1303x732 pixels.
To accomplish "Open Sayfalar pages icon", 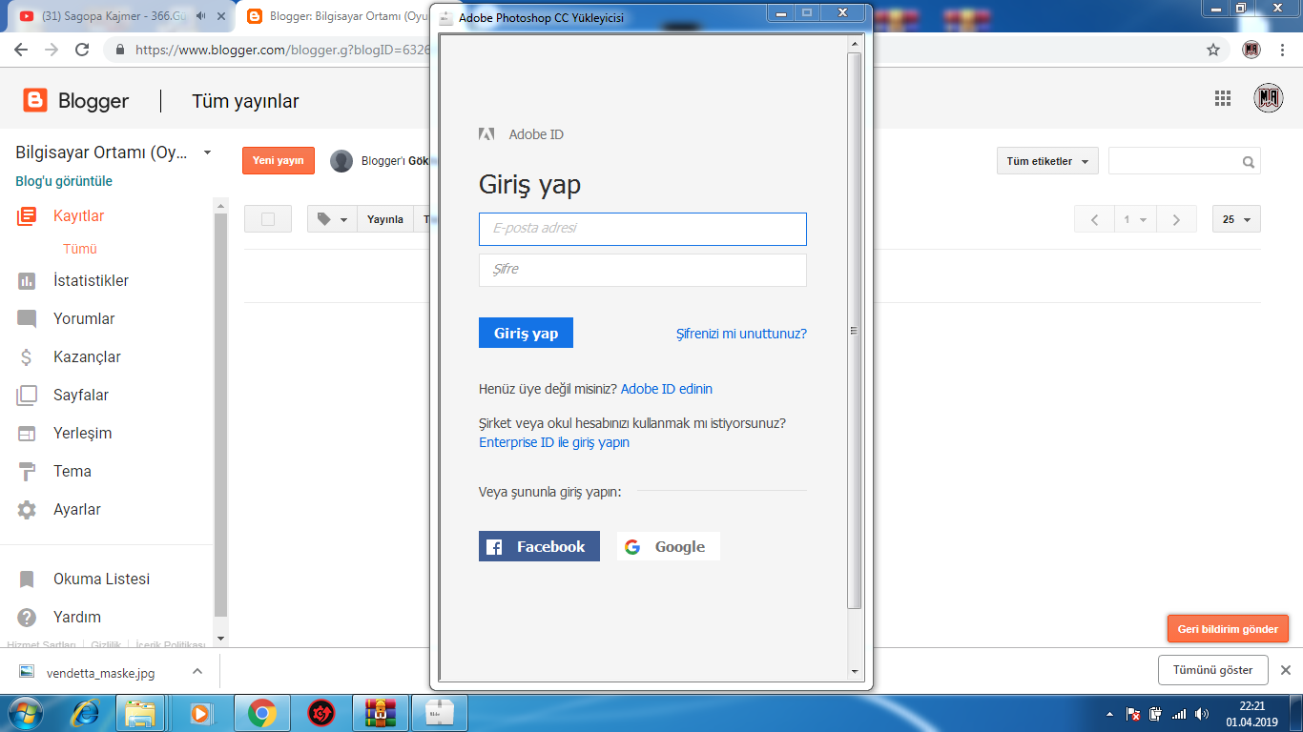I will 27,396.
